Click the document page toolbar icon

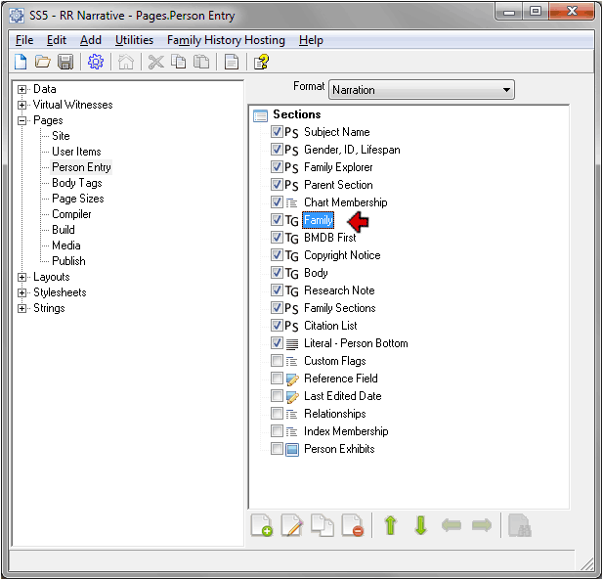click(231, 62)
